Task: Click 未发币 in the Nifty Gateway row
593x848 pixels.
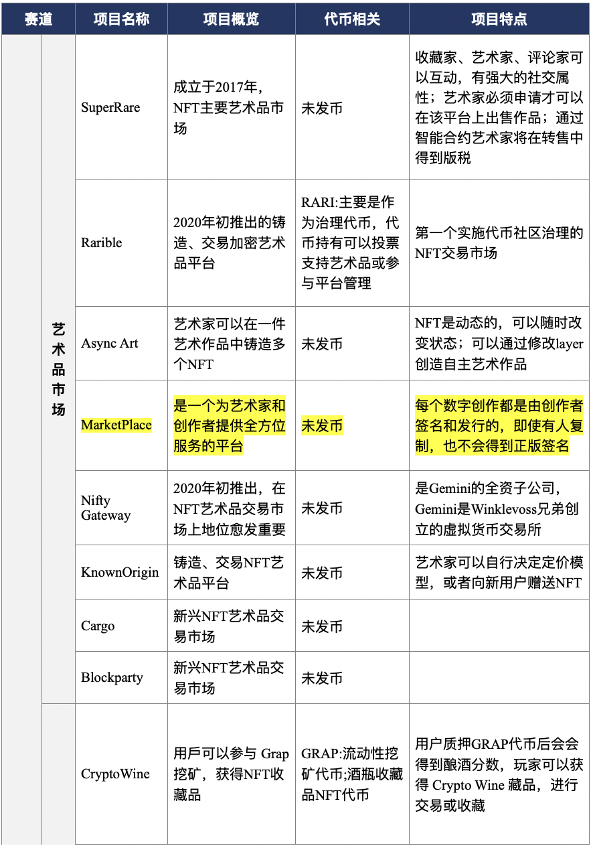Action: [x=322, y=508]
